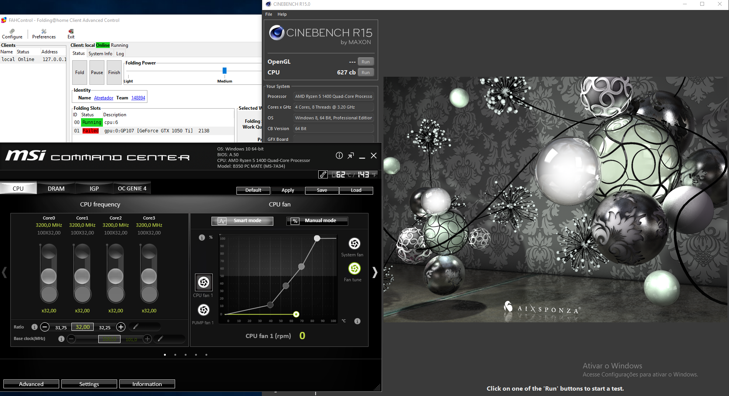Select the local client row
Screen dimensions: 729x396
[33, 59]
